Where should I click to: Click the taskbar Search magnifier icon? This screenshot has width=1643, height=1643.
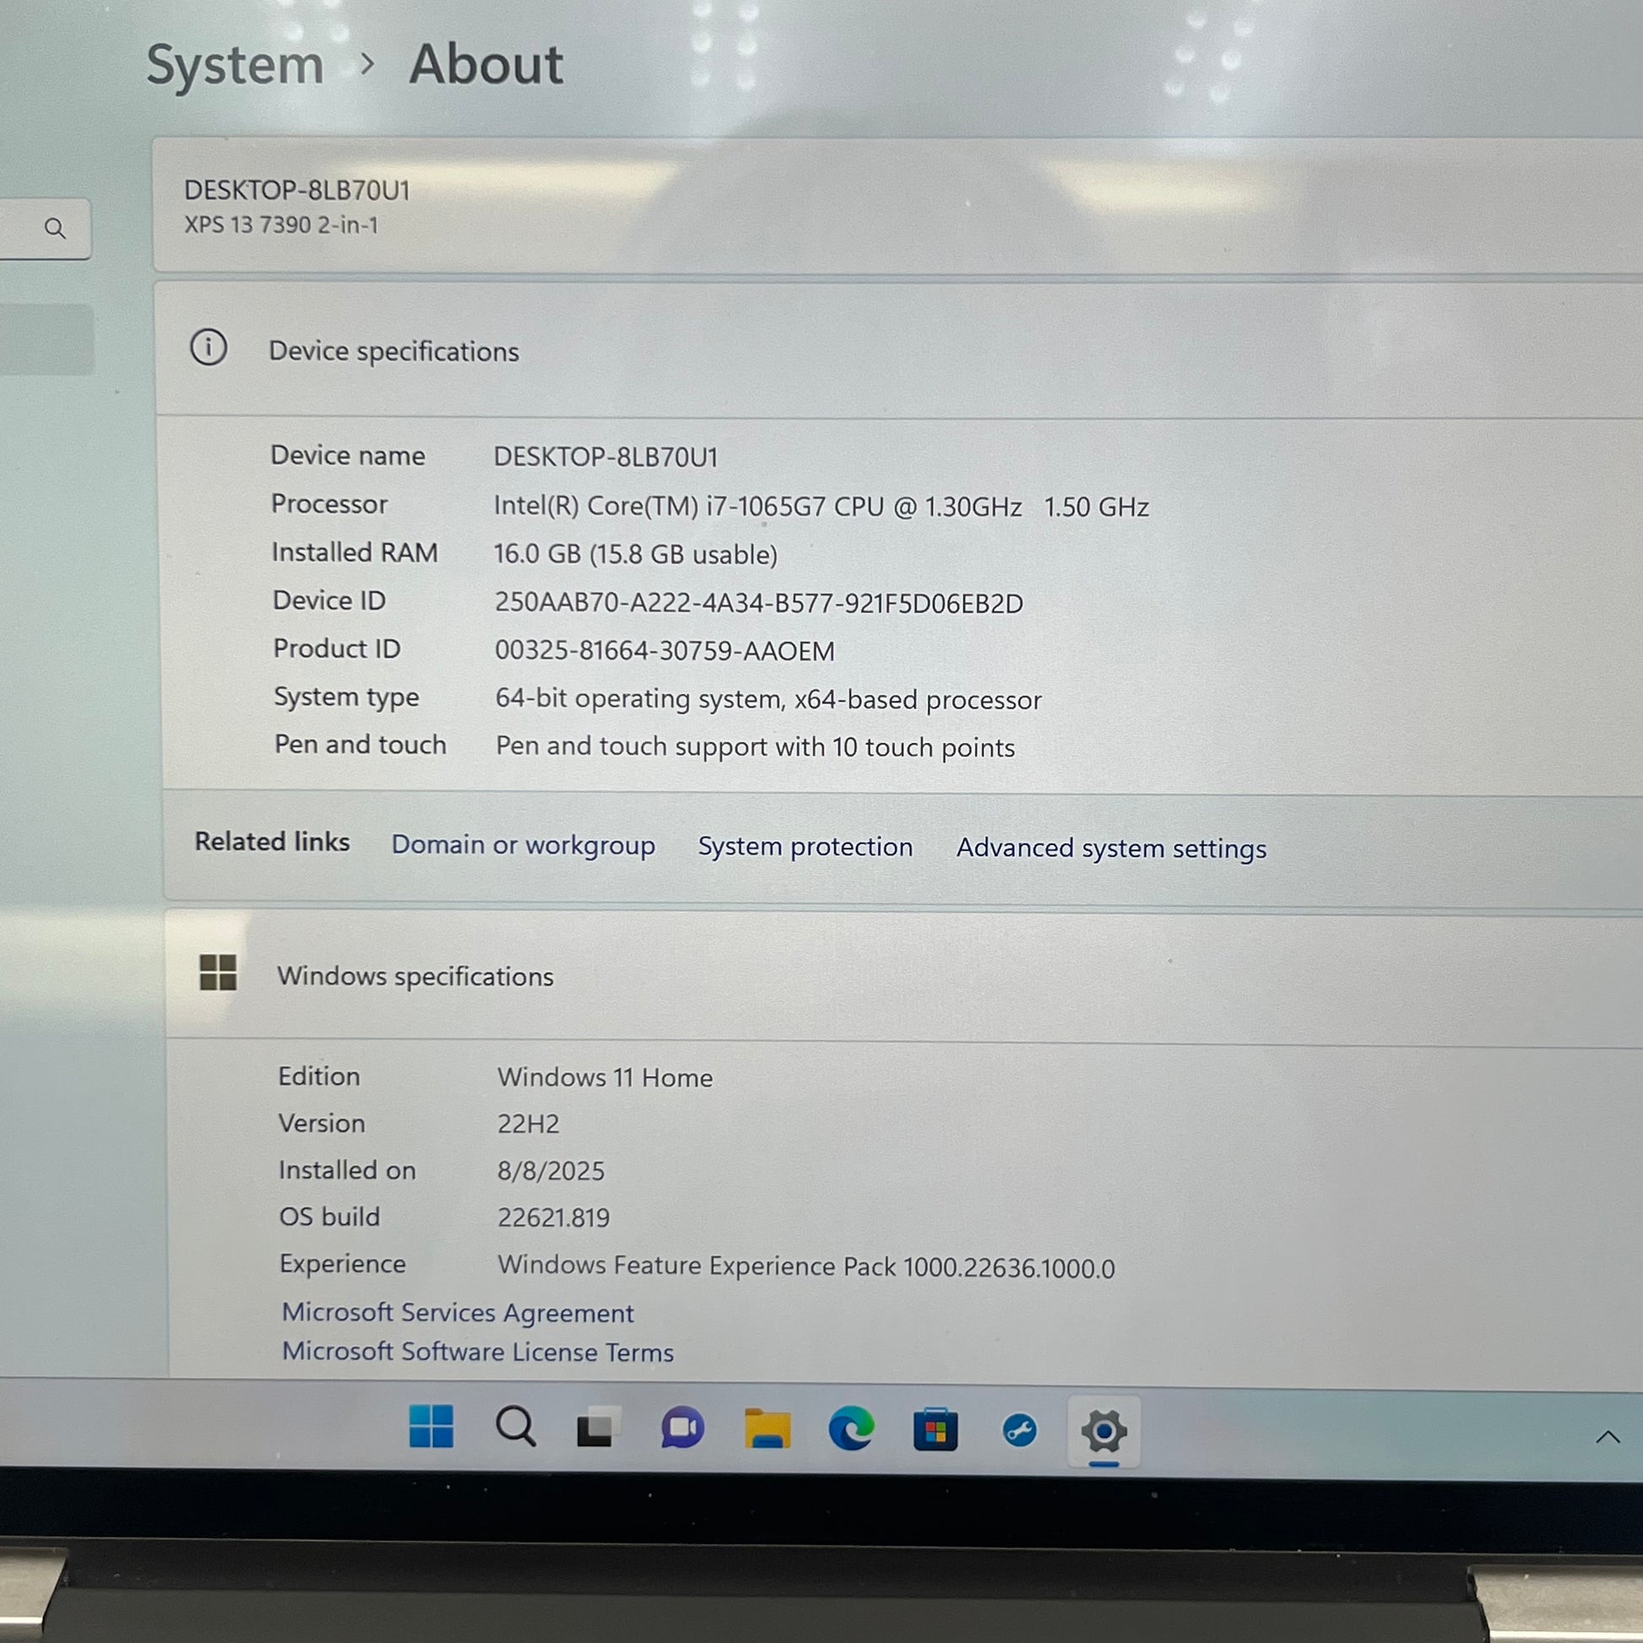515,1426
